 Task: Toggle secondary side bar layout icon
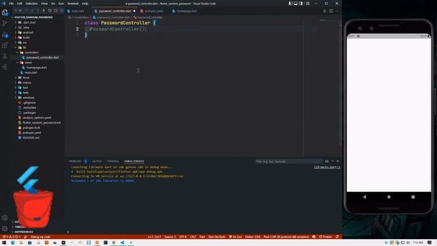(300, 3)
